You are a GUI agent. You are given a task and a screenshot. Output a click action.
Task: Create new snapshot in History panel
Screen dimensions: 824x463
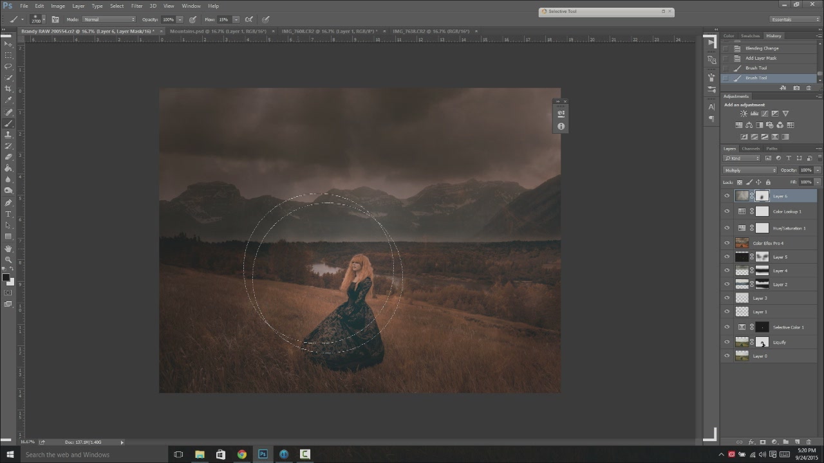[796, 88]
